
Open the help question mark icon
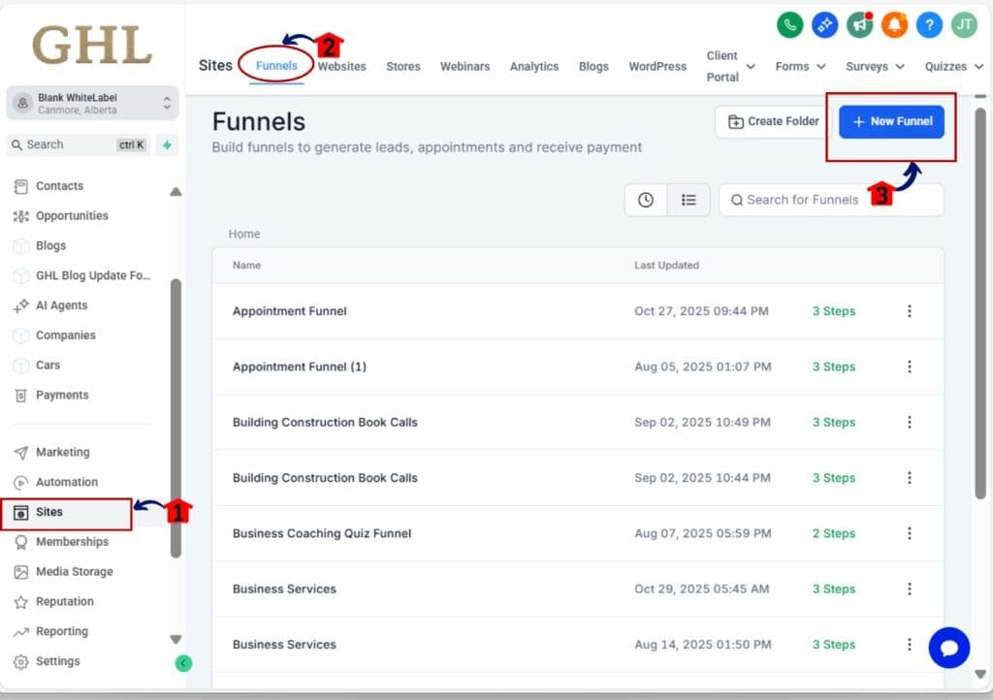pyautogui.click(x=928, y=25)
